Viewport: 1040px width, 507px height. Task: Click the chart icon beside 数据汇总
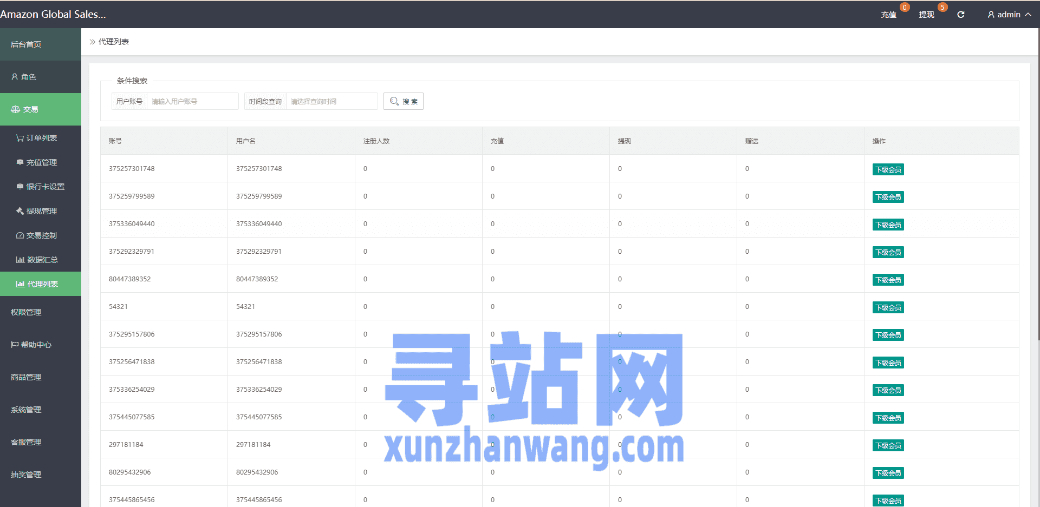pyautogui.click(x=20, y=260)
